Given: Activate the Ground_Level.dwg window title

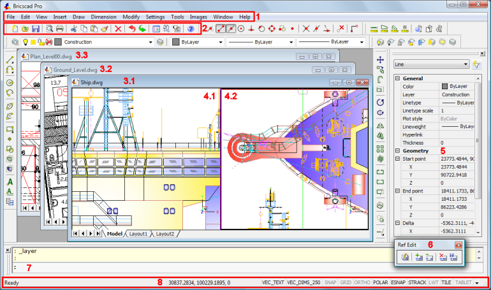Looking at the screenshot, I should 75,69.
